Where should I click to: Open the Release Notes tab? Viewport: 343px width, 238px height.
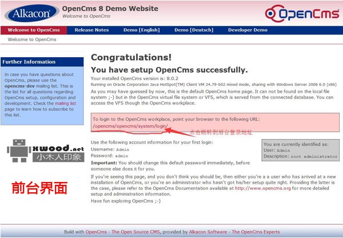pos(91,30)
